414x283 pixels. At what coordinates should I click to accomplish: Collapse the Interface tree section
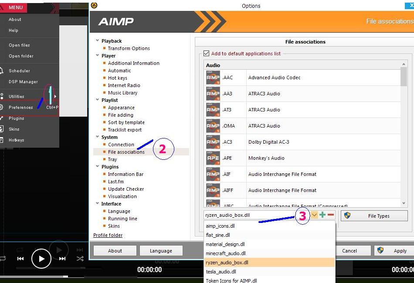[98, 203]
